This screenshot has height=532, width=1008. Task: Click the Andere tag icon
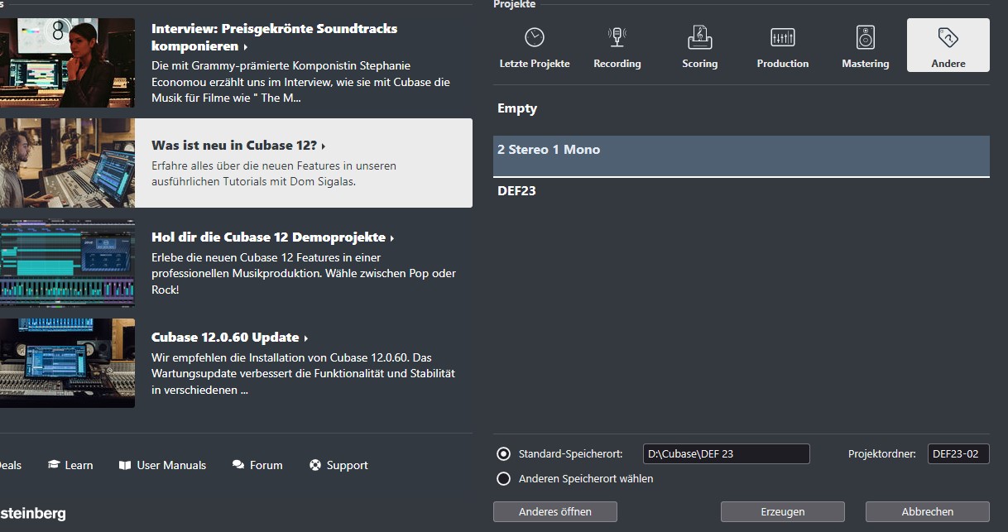(948, 37)
